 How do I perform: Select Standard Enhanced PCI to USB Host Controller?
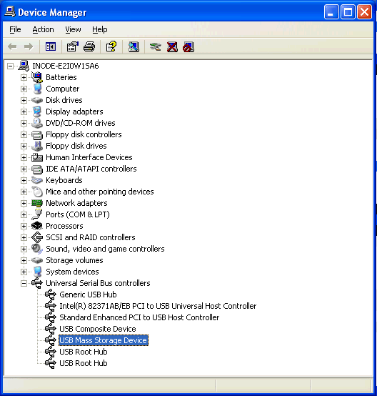tap(139, 317)
